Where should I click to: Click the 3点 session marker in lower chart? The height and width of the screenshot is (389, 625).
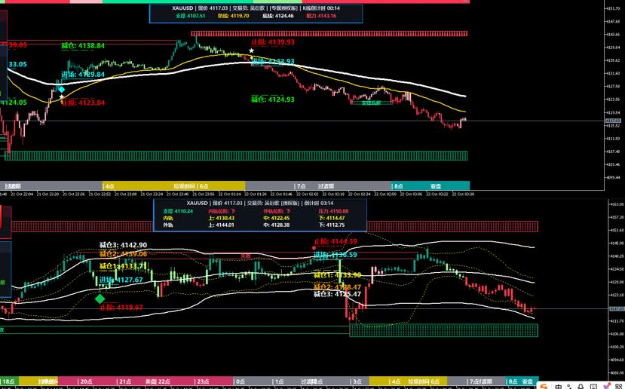(x=356, y=381)
